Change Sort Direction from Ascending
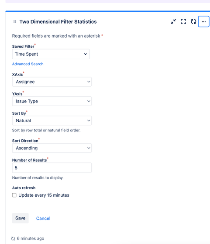Screen dimensions: 210x244 [x=52, y=148]
